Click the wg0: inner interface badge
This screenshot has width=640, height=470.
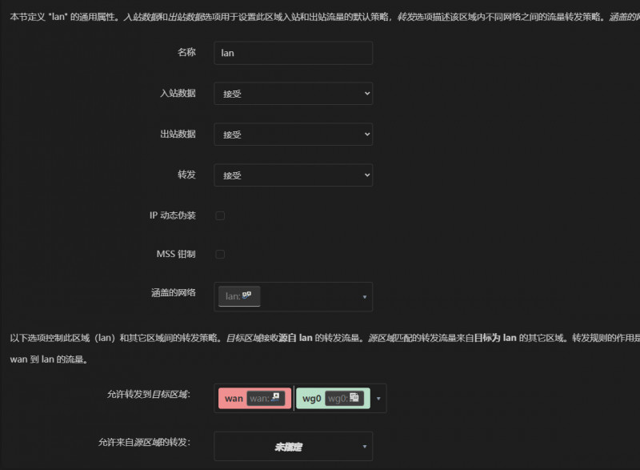[344, 398]
